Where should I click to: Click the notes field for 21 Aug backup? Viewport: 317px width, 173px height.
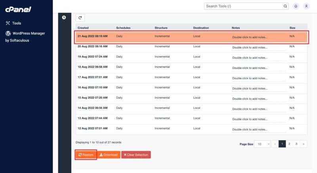259,37
